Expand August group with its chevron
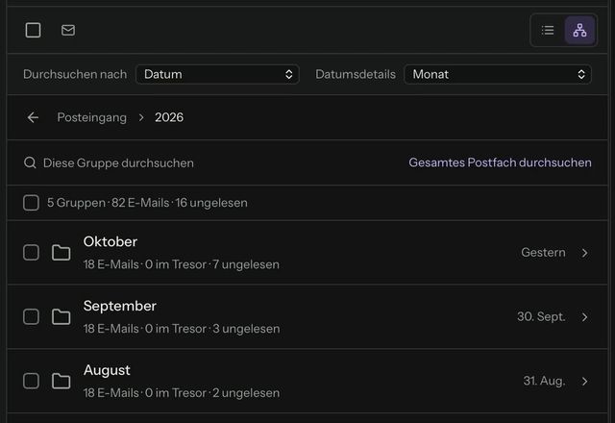Screen dimensions: 615x423 tap(585, 381)
